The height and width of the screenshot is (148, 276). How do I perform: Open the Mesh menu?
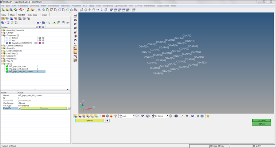(44, 6)
